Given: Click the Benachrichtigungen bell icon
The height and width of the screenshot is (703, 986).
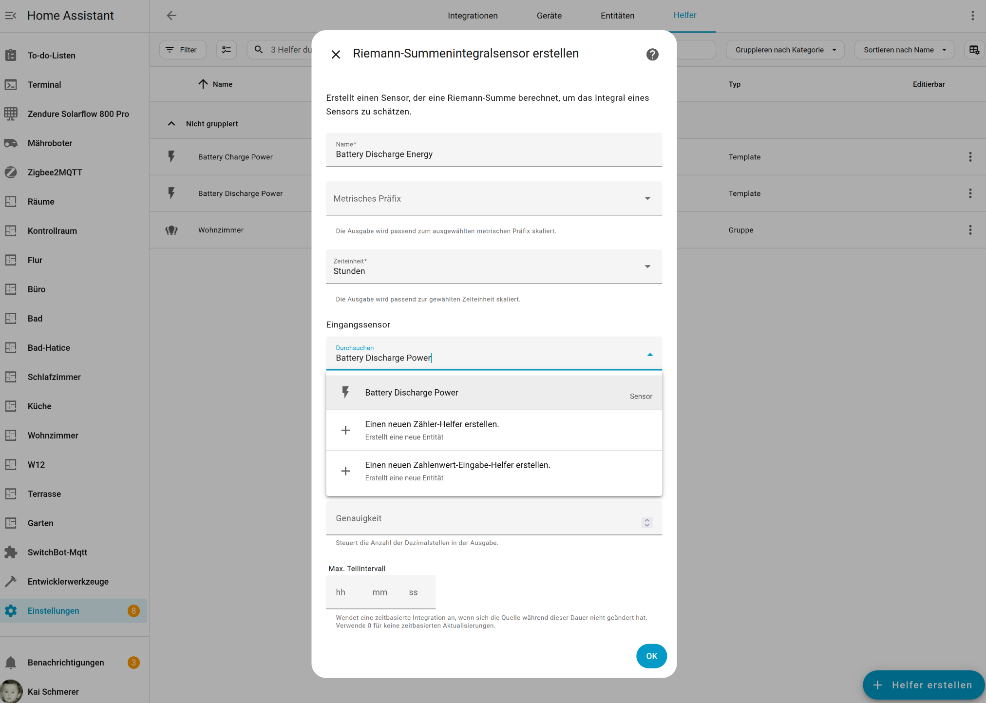Looking at the screenshot, I should click(11, 663).
